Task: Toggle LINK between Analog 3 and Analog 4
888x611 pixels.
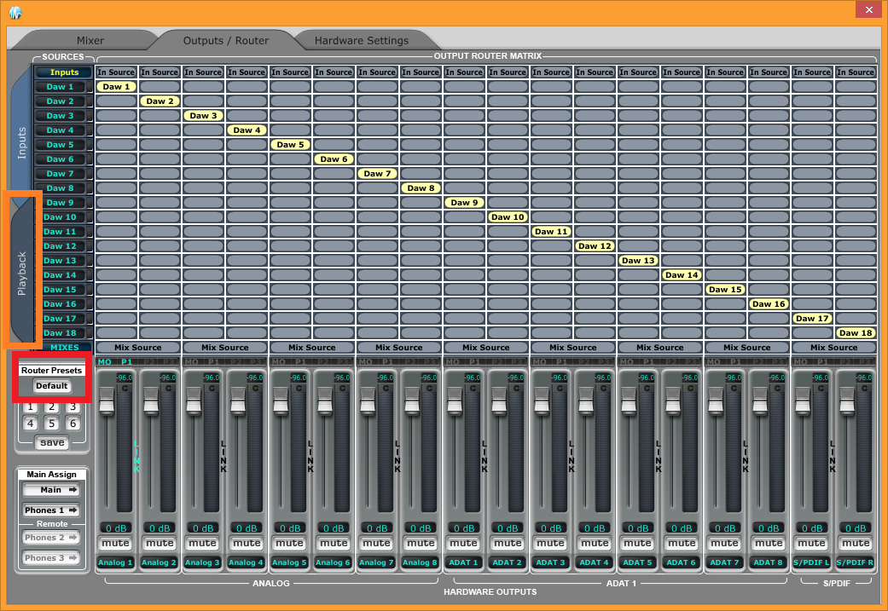Action: [x=223, y=457]
